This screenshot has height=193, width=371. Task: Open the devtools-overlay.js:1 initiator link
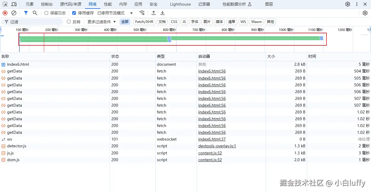pos(217,146)
